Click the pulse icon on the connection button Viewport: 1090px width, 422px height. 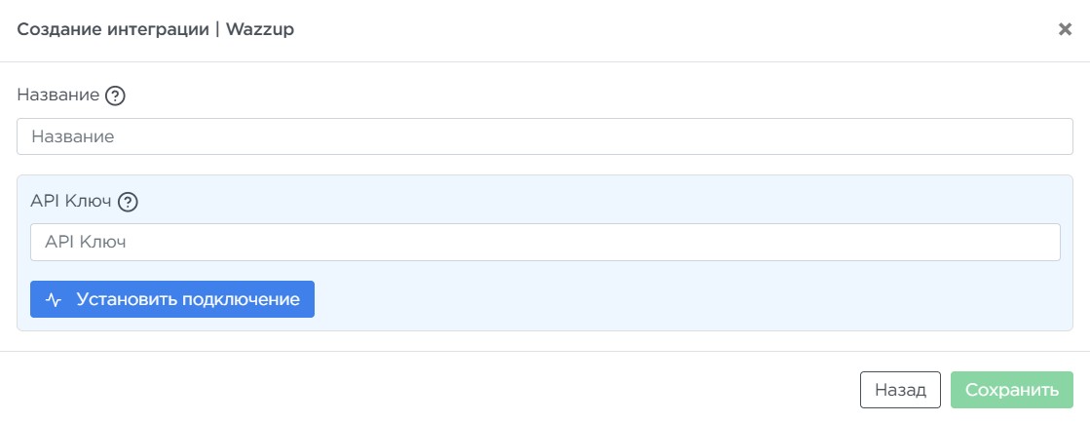(54, 299)
